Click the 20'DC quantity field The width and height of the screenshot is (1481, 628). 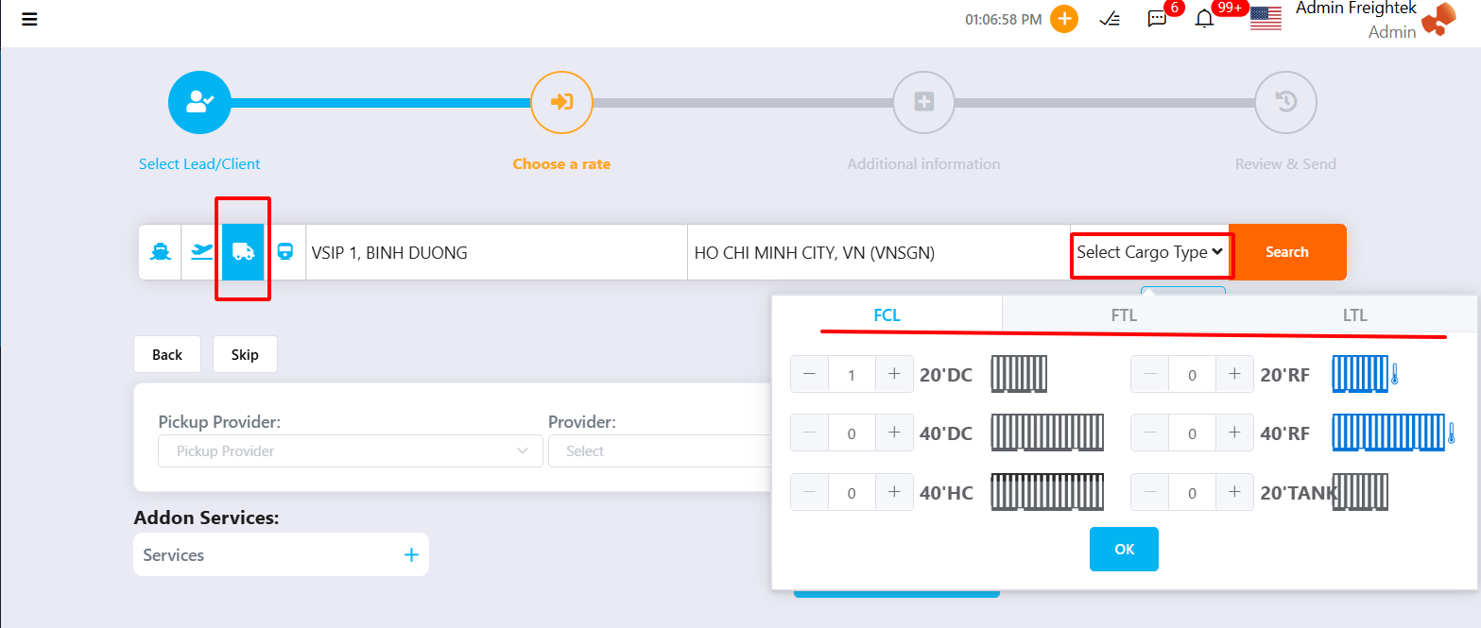(852, 374)
